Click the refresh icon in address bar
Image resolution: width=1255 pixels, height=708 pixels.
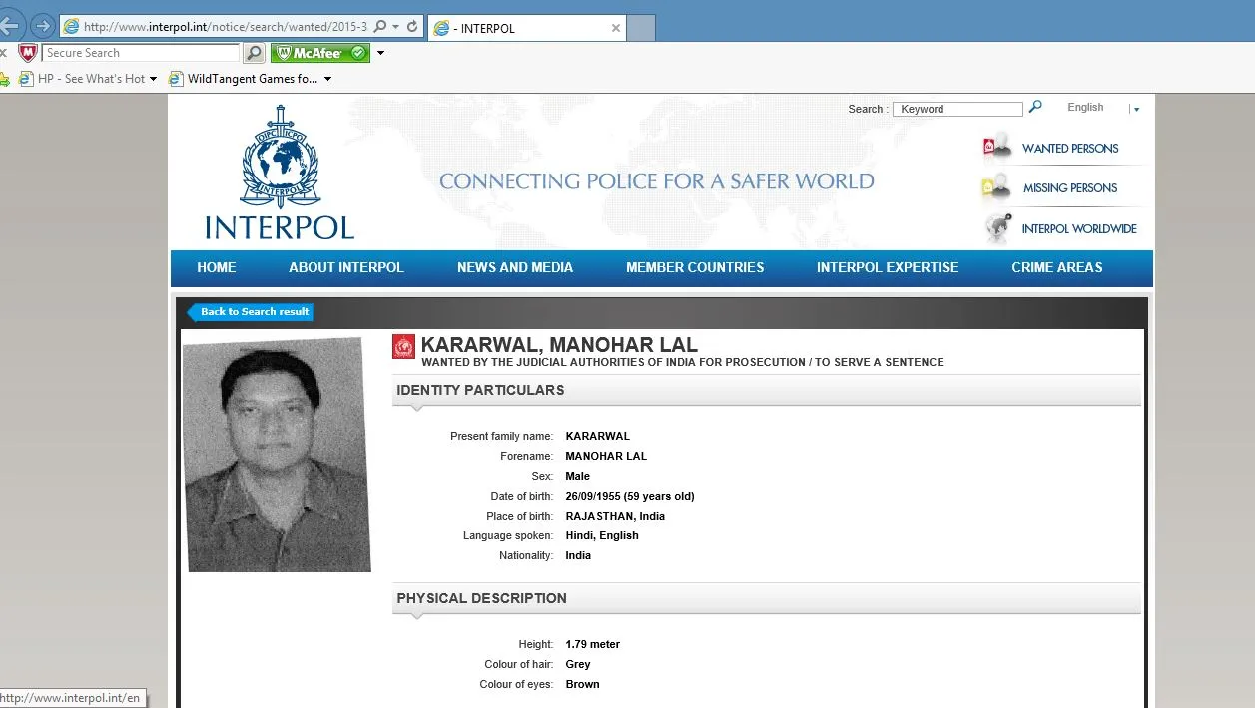(412, 27)
